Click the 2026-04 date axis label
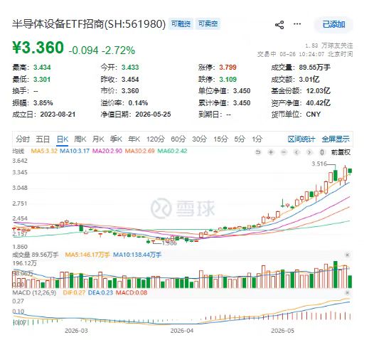This screenshot has height=340, width=369. [x=182, y=331]
